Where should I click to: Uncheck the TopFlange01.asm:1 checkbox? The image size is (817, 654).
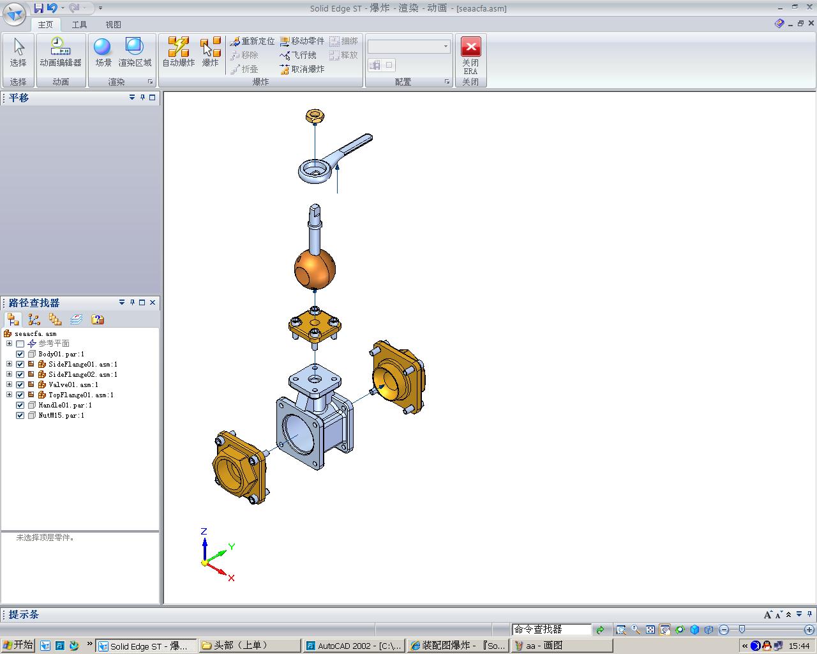20,395
